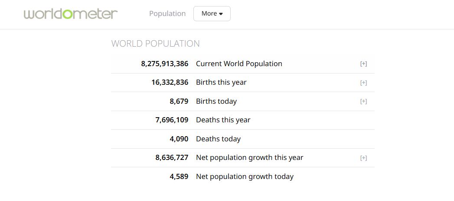Click Net population growth this year label
This screenshot has width=454, height=201.
[249, 157]
